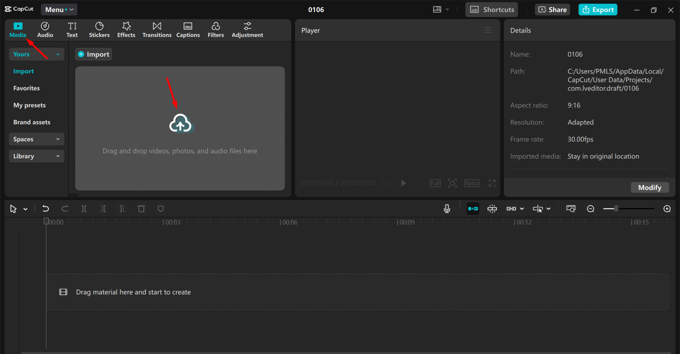Click the Import button with plus icon
The height and width of the screenshot is (354, 680).
coord(94,54)
